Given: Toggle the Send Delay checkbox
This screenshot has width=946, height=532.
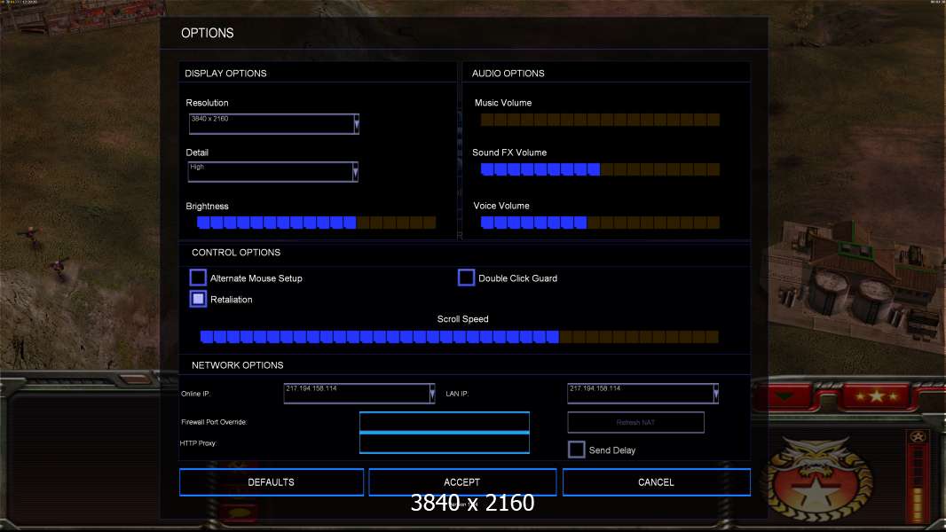Looking at the screenshot, I should pyautogui.click(x=576, y=450).
